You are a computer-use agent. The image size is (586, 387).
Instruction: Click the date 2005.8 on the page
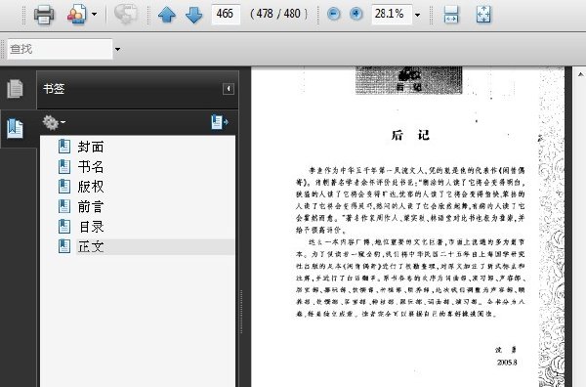(507, 363)
